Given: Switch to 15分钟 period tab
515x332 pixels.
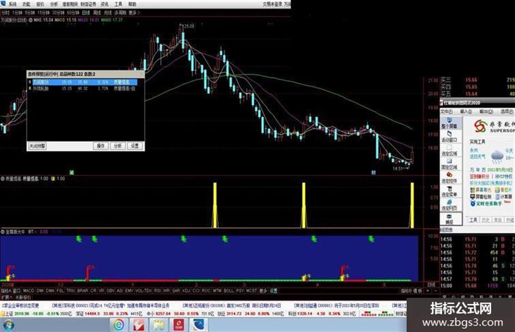Looking at the screenshot, I should [44, 13].
